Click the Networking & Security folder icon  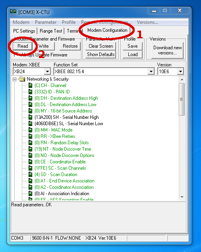point(22,79)
